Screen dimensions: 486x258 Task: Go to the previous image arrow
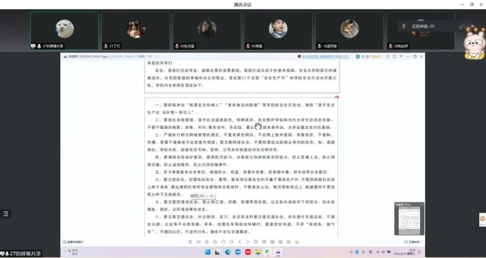click(239, 242)
